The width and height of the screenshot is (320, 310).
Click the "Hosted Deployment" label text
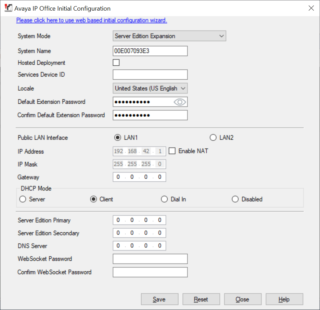click(41, 63)
